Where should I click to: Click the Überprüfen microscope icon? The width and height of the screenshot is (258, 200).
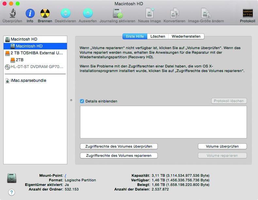pos(12,13)
